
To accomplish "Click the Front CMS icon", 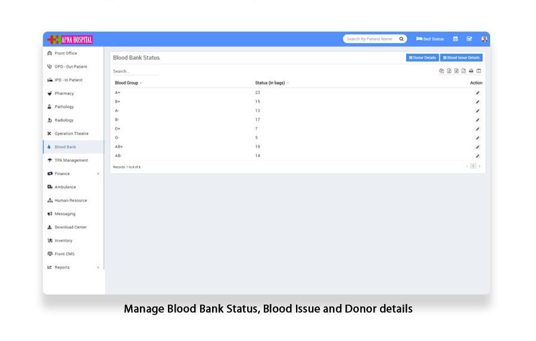I will (50, 254).
